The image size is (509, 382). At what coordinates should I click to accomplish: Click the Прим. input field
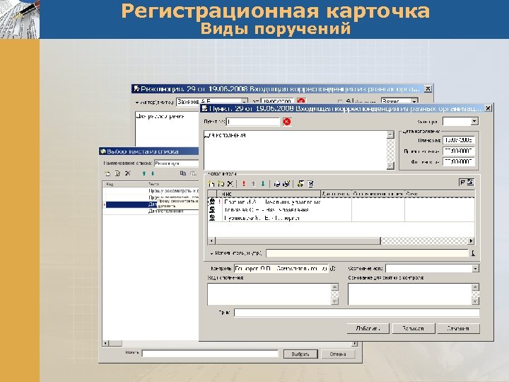click(x=356, y=313)
